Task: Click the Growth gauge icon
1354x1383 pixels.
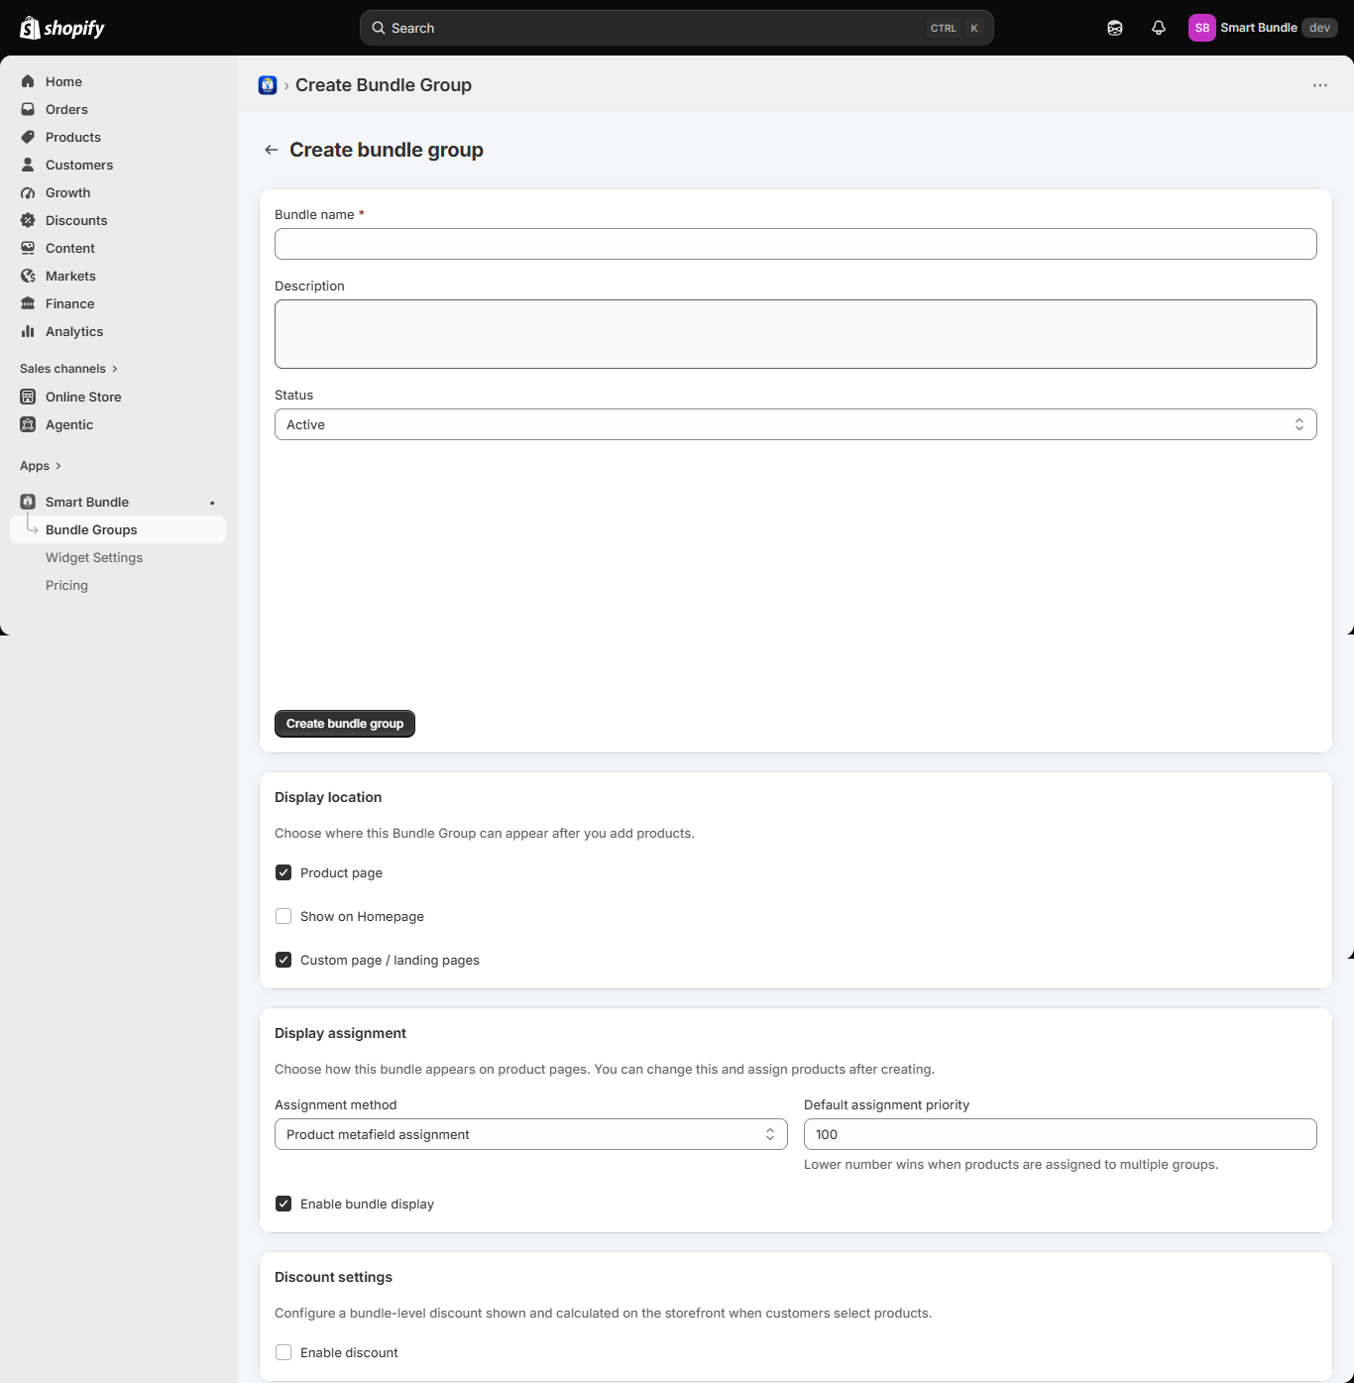Action: click(28, 192)
